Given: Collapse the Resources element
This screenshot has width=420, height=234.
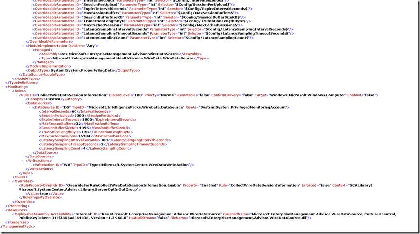Looking at the screenshot, I should (x=3, y=210).
